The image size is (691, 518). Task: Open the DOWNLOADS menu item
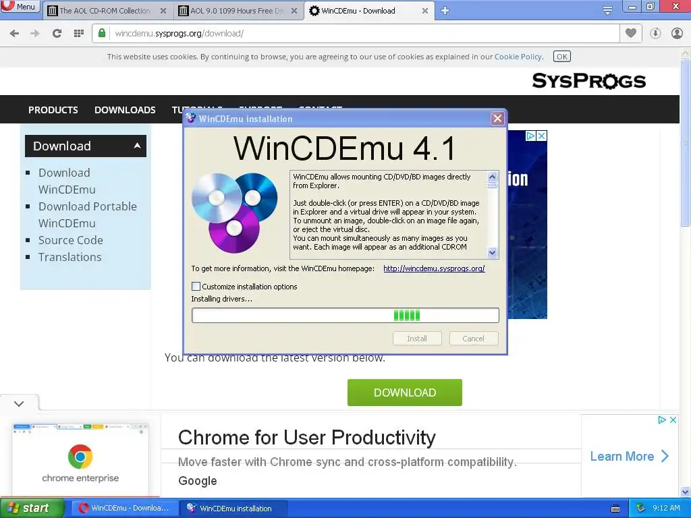point(125,110)
